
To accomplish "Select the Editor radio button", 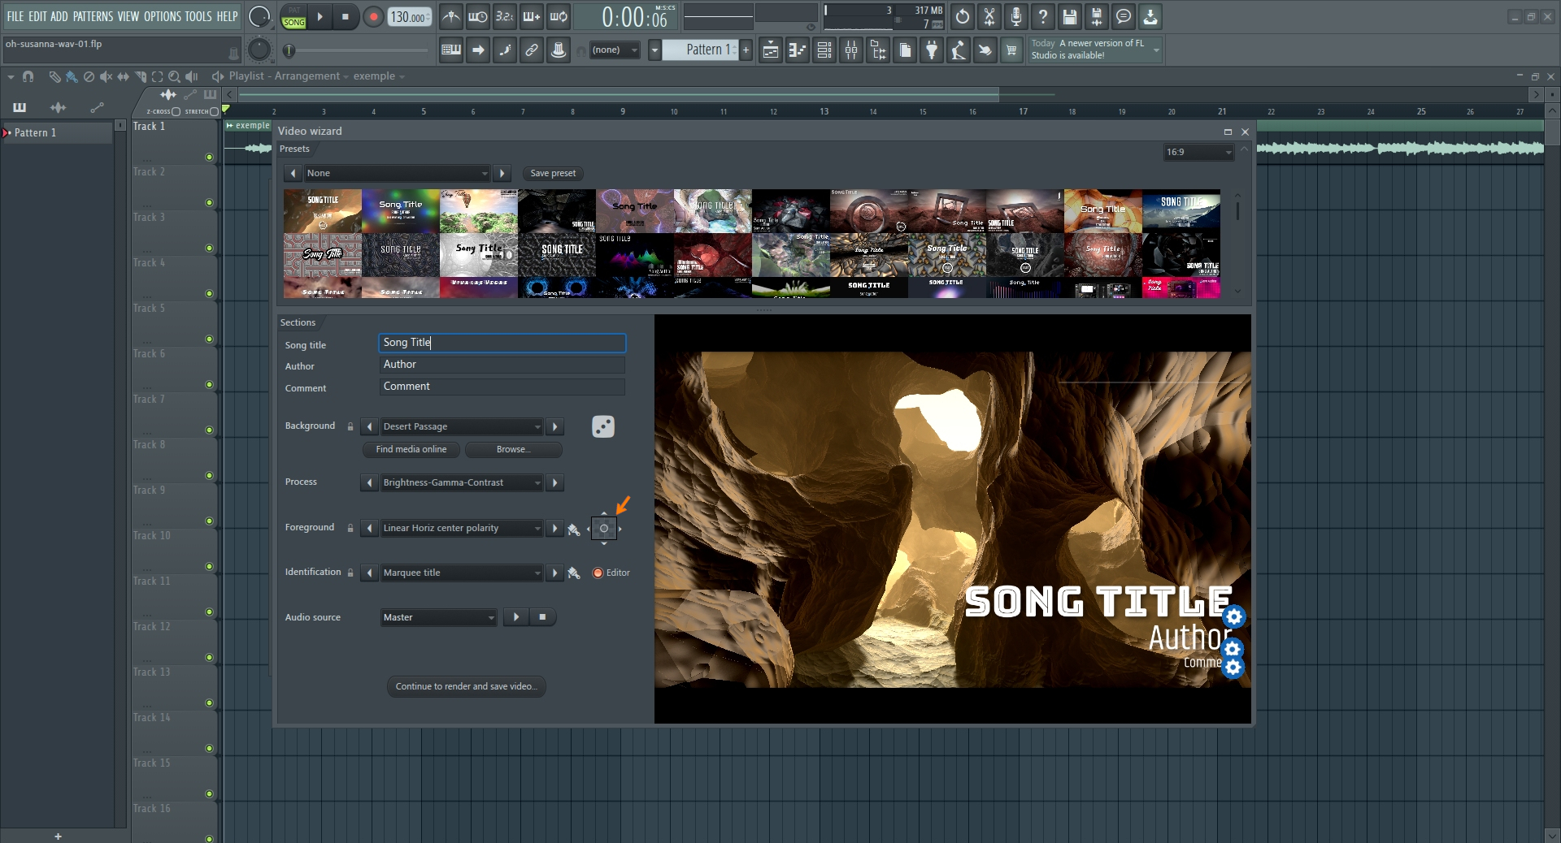I will (598, 573).
